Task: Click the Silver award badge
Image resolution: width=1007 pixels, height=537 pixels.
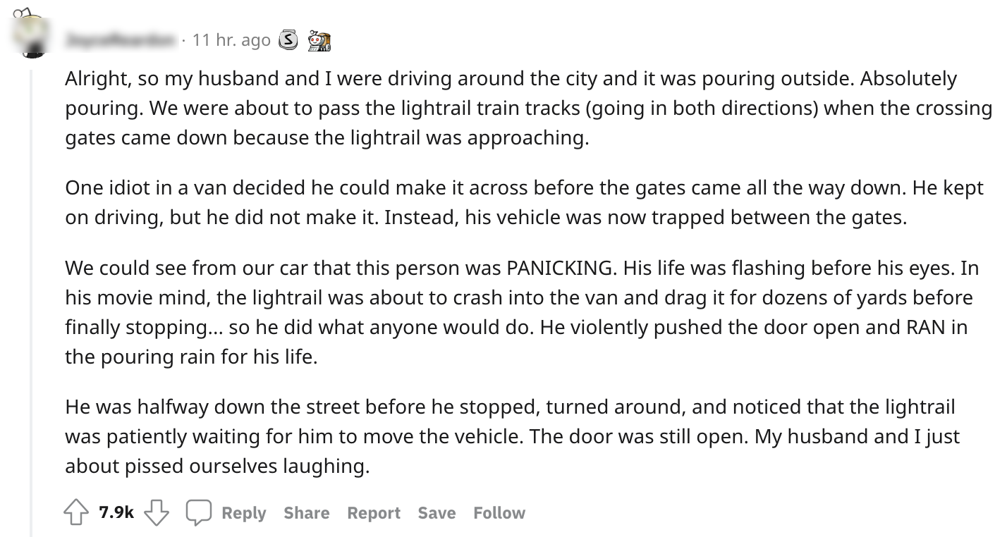Action: [288, 40]
